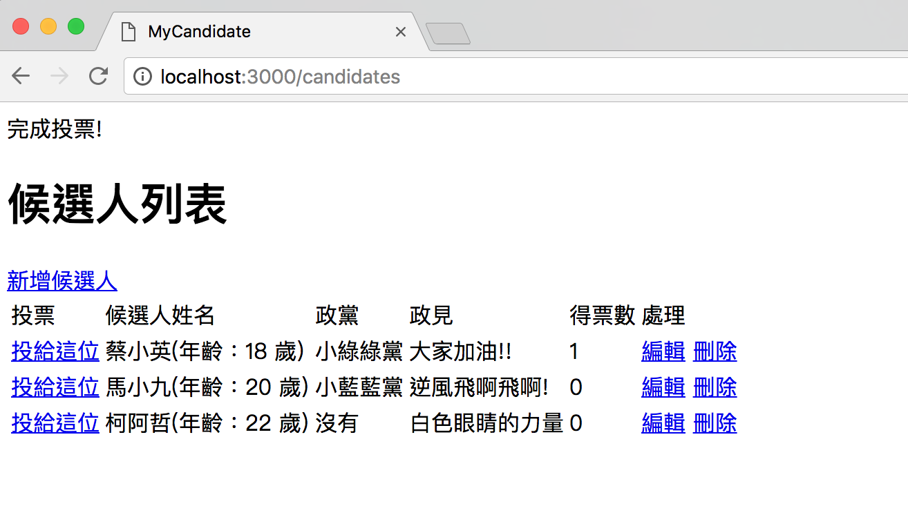
Task: Close the MyCandidate tab
Action: coord(400,32)
